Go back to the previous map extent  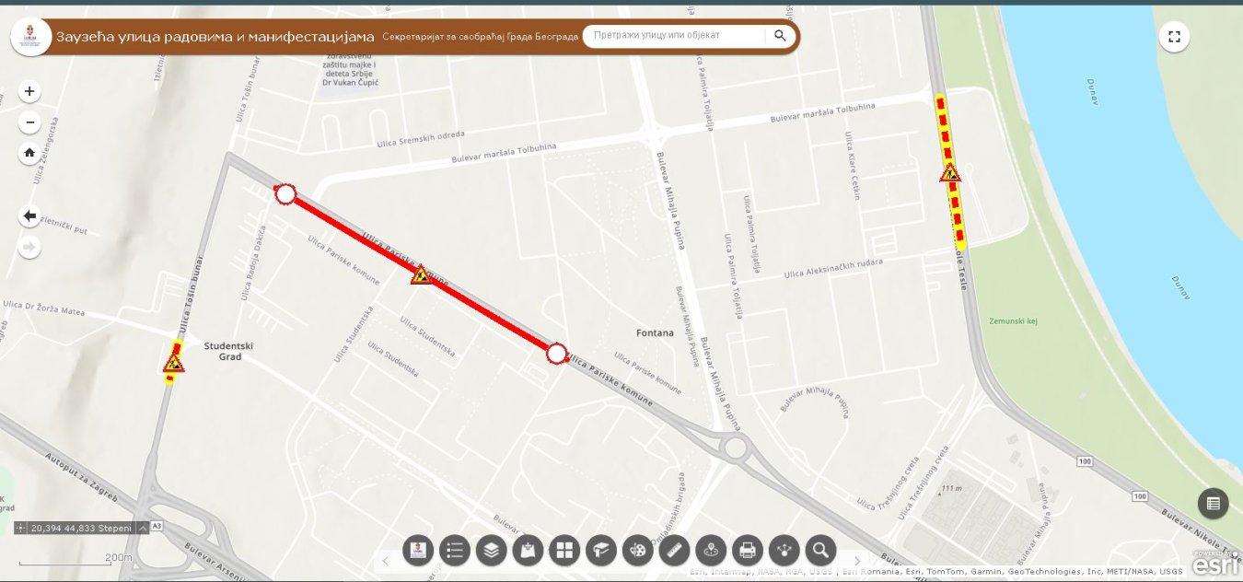tap(29, 216)
